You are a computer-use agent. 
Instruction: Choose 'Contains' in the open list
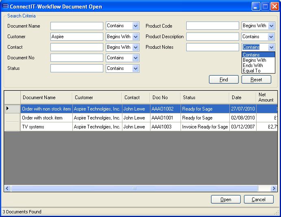pyautogui.click(x=258, y=55)
